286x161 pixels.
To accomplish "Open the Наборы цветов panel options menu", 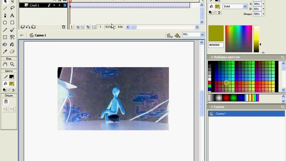I will (x=283, y=57).
